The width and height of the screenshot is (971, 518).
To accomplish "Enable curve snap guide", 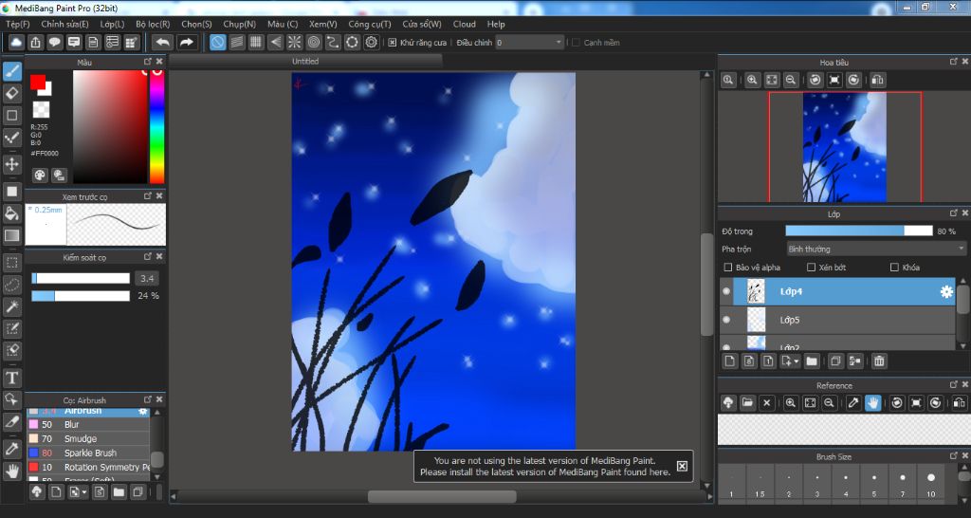I will [x=333, y=42].
